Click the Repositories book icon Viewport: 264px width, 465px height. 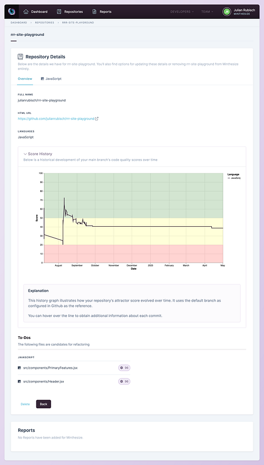pos(59,12)
